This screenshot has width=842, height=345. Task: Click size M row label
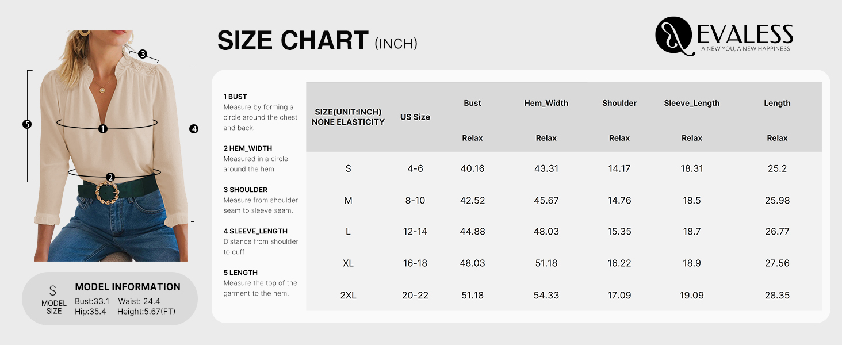pos(348,200)
